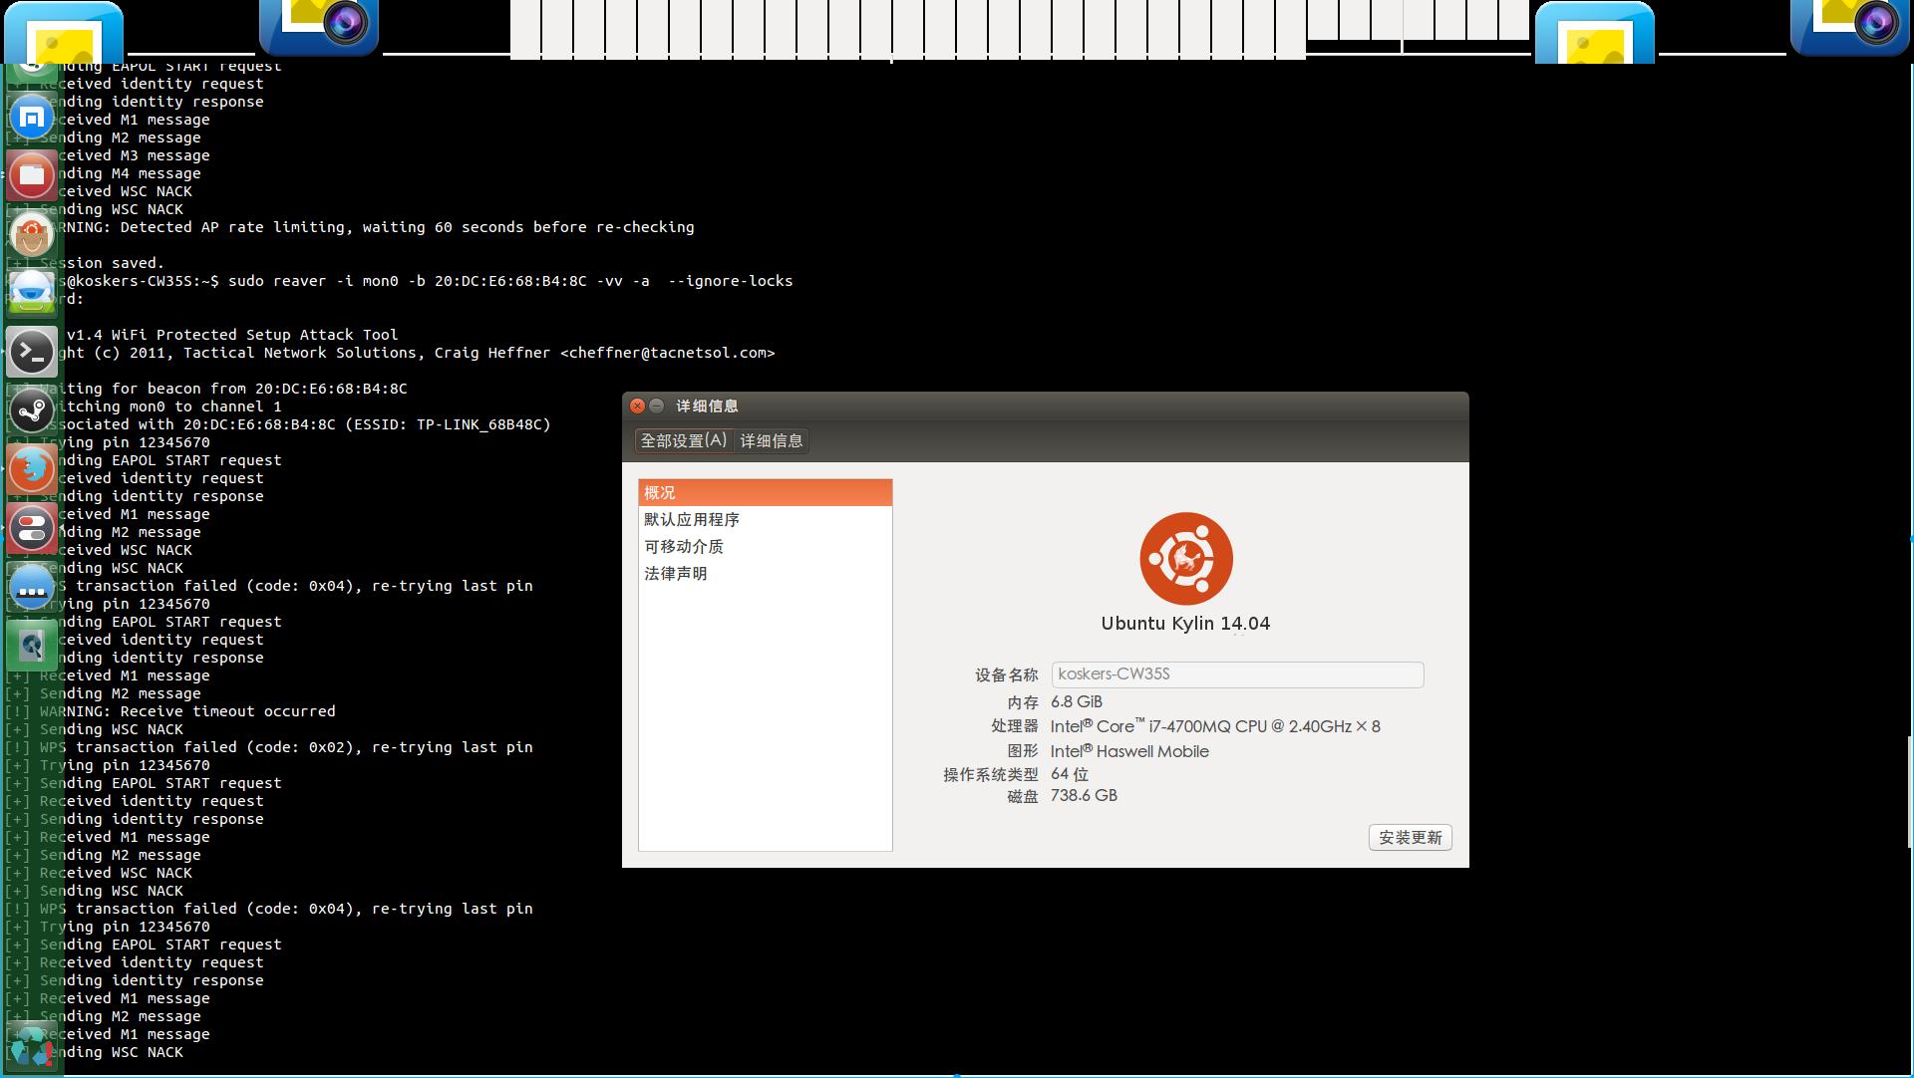Image resolution: width=1914 pixels, height=1078 pixels.
Task: Click the 64 位 OS type value
Action: [1070, 774]
